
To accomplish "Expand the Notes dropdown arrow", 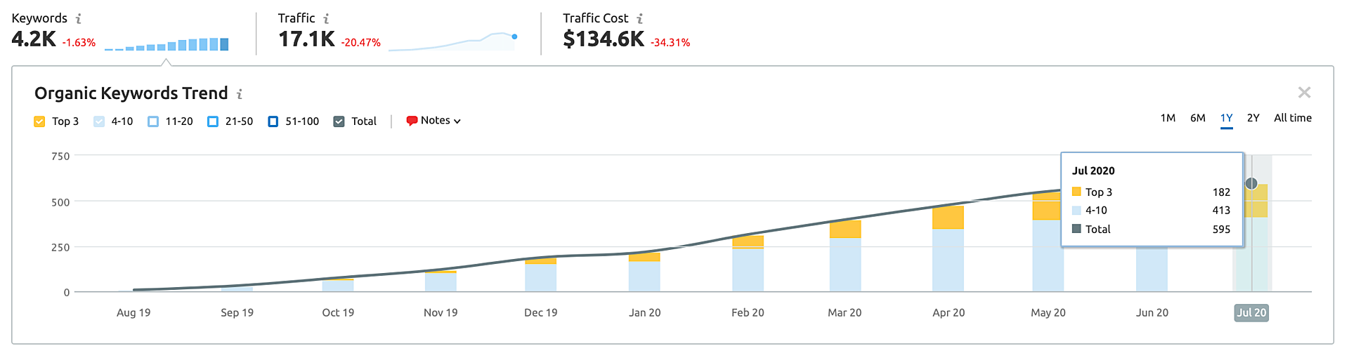I will [x=457, y=121].
